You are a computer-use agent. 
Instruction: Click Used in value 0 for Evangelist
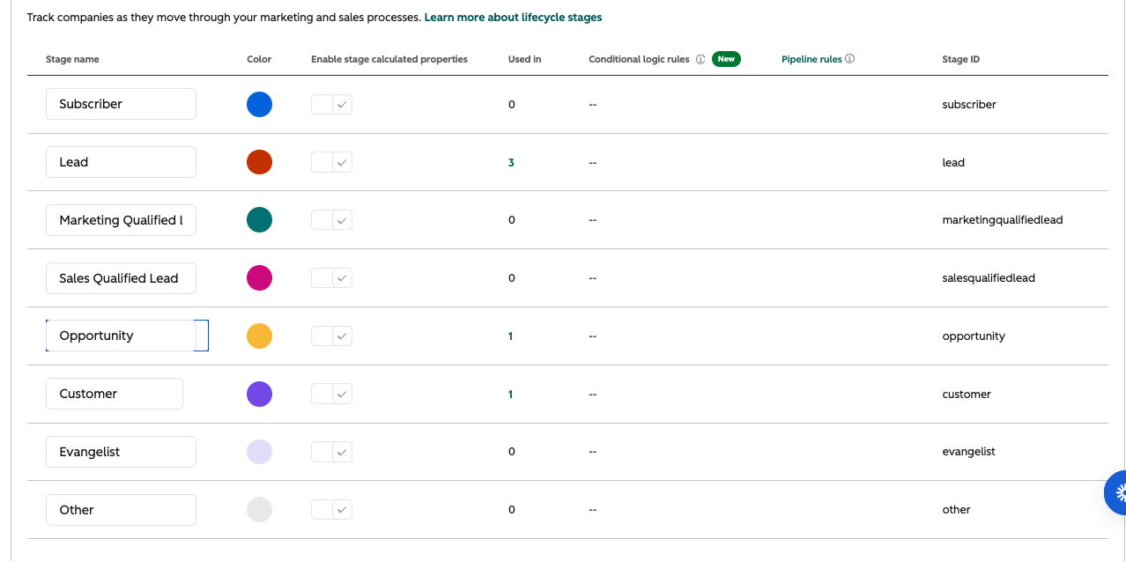click(x=512, y=452)
